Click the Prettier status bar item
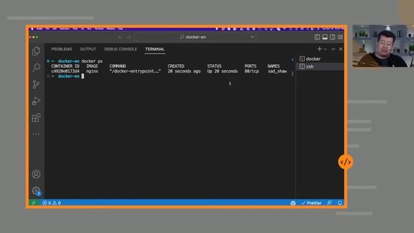 click(x=311, y=203)
